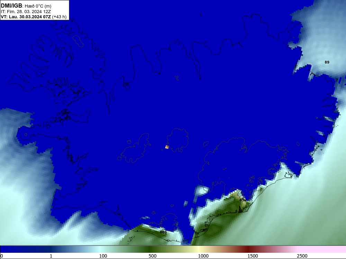This screenshot has width=346, height=259.
Task: Click the colorbar tick label 0
Action: click(1, 256)
